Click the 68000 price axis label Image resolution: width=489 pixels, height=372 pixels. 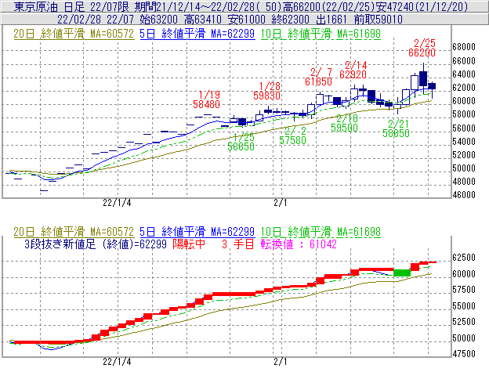pyautogui.click(x=464, y=47)
